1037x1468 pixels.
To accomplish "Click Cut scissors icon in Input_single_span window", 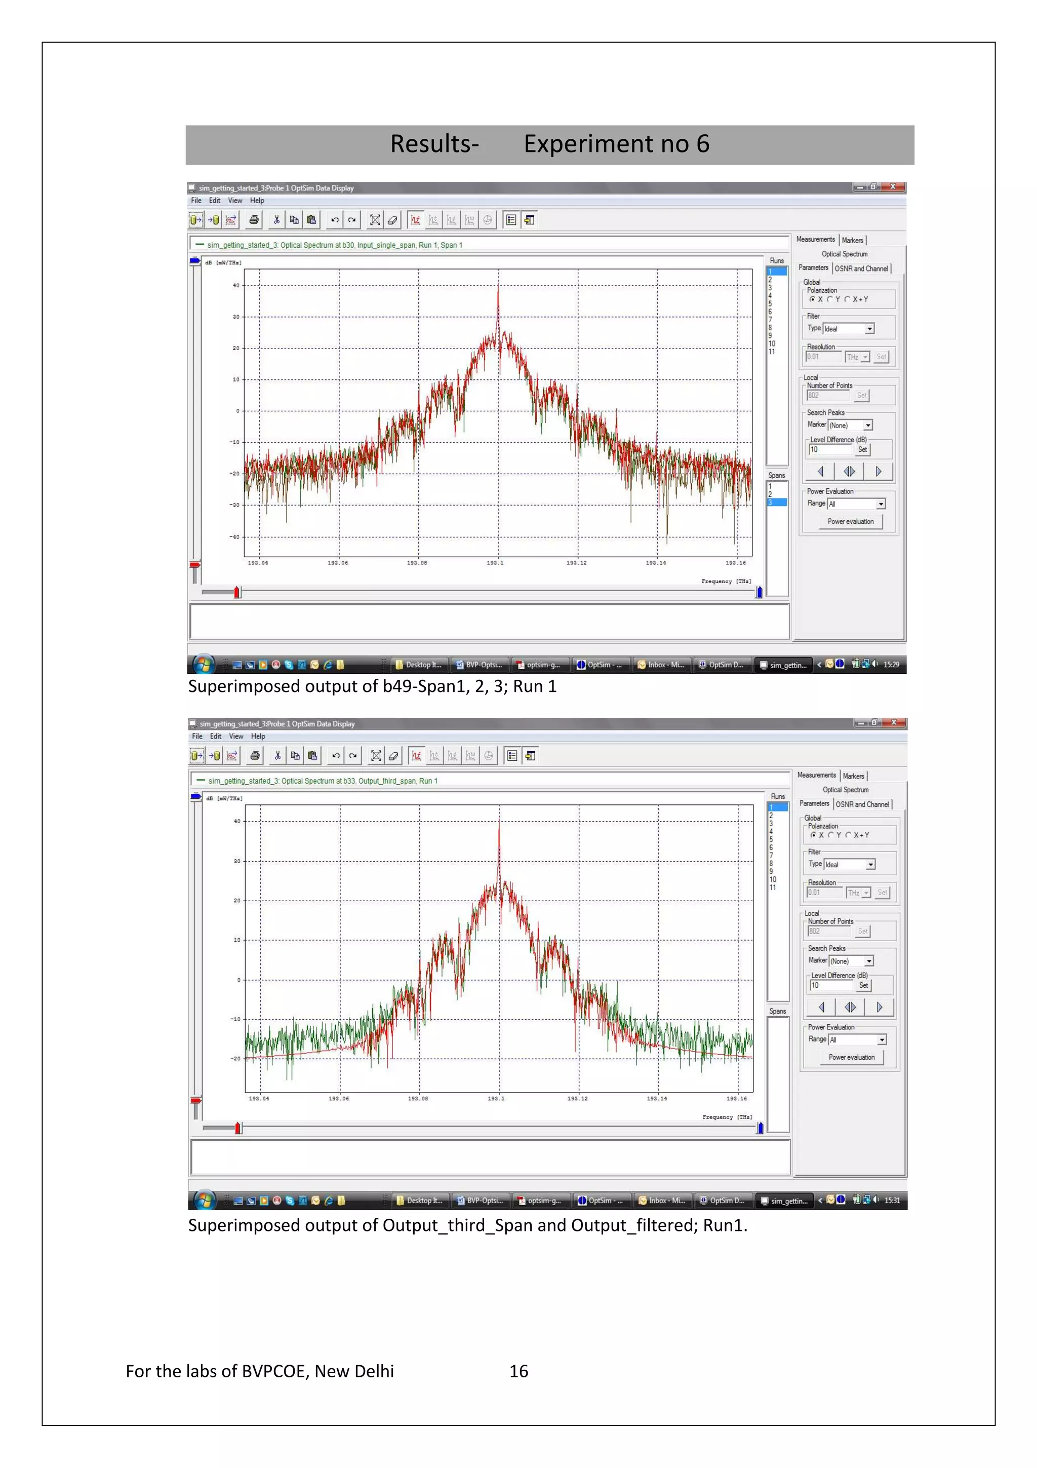I will coord(276,220).
